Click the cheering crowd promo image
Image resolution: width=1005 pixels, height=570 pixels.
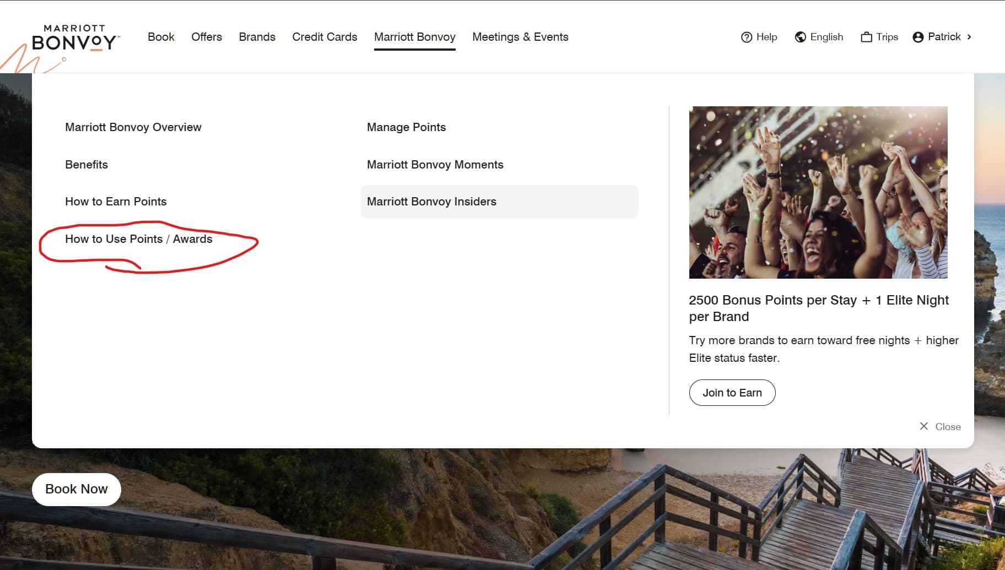818,192
